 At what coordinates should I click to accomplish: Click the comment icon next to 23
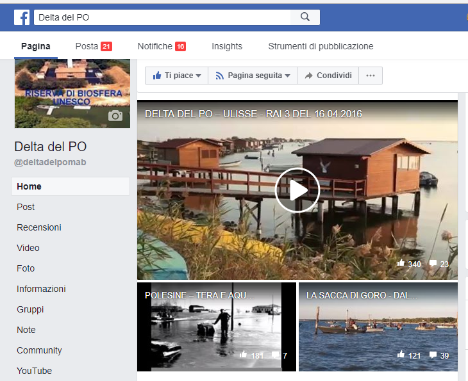pos(433,263)
